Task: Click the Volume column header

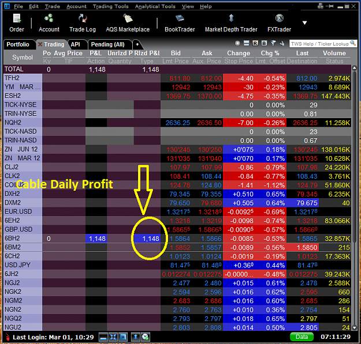Action: [x=334, y=53]
